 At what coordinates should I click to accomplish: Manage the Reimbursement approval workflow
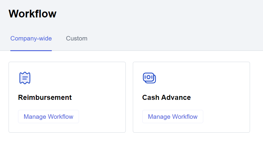(49, 116)
